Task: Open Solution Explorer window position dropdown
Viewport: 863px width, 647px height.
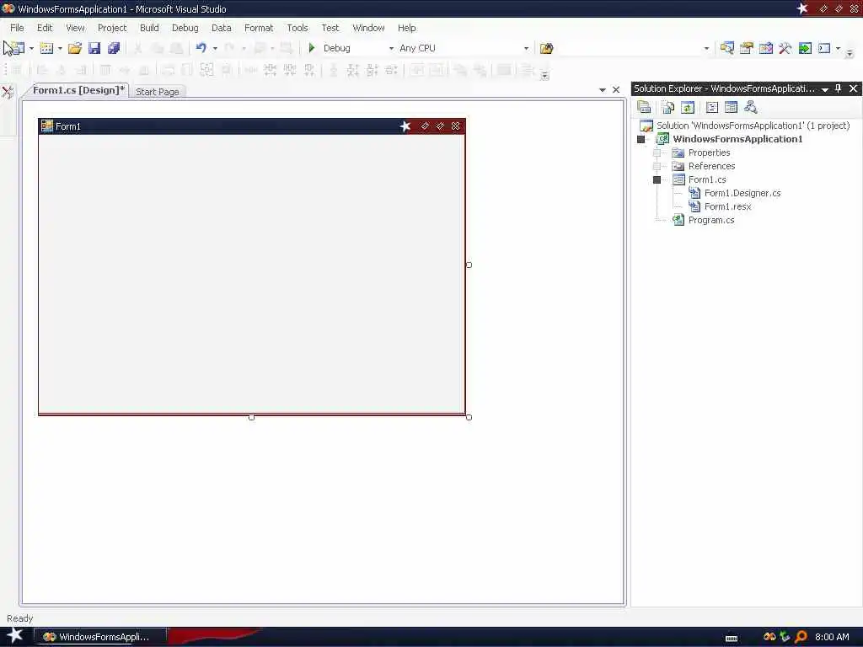Action: click(x=825, y=89)
